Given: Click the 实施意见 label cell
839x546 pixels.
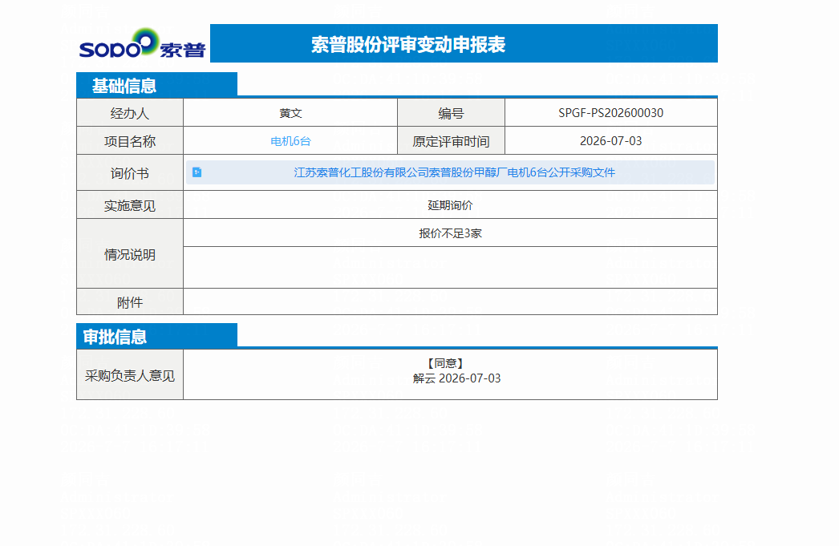Looking at the screenshot, I should coord(130,205).
